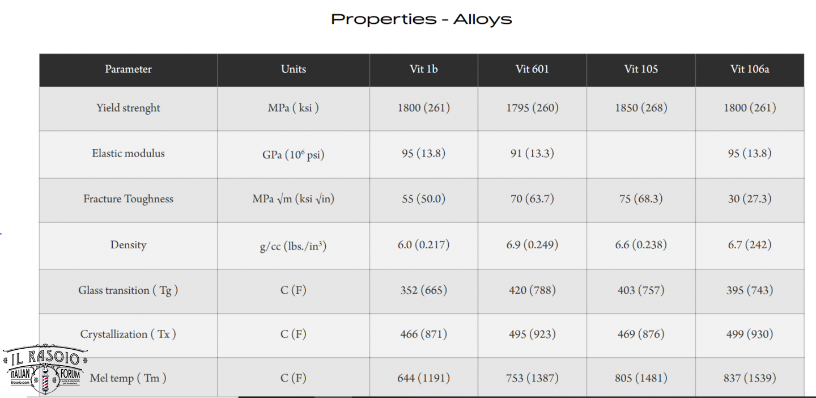
Task: Click the Fracture Toughness row label
Action: click(x=128, y=199)
